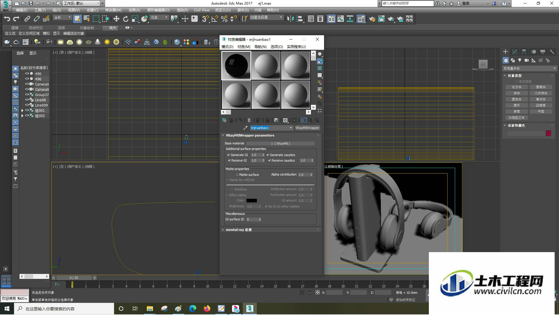Image resolution: width=559 pixels, height=315 pixels.
Task: Open 材质(M) menu in material editor
Action: 244,47
